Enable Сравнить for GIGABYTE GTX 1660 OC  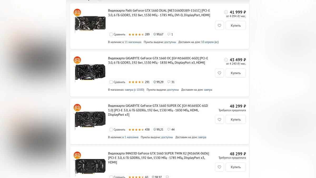tap(111, 82)
